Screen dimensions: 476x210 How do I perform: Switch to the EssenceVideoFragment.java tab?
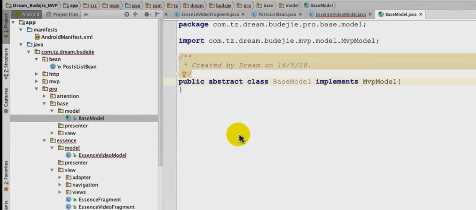point(210,14)
